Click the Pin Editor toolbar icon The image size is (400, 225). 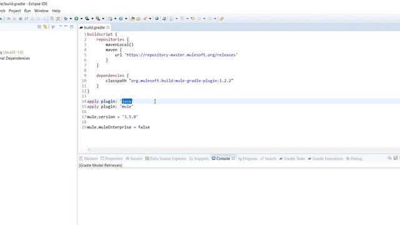pyautogui.click(x=222, y=19)
